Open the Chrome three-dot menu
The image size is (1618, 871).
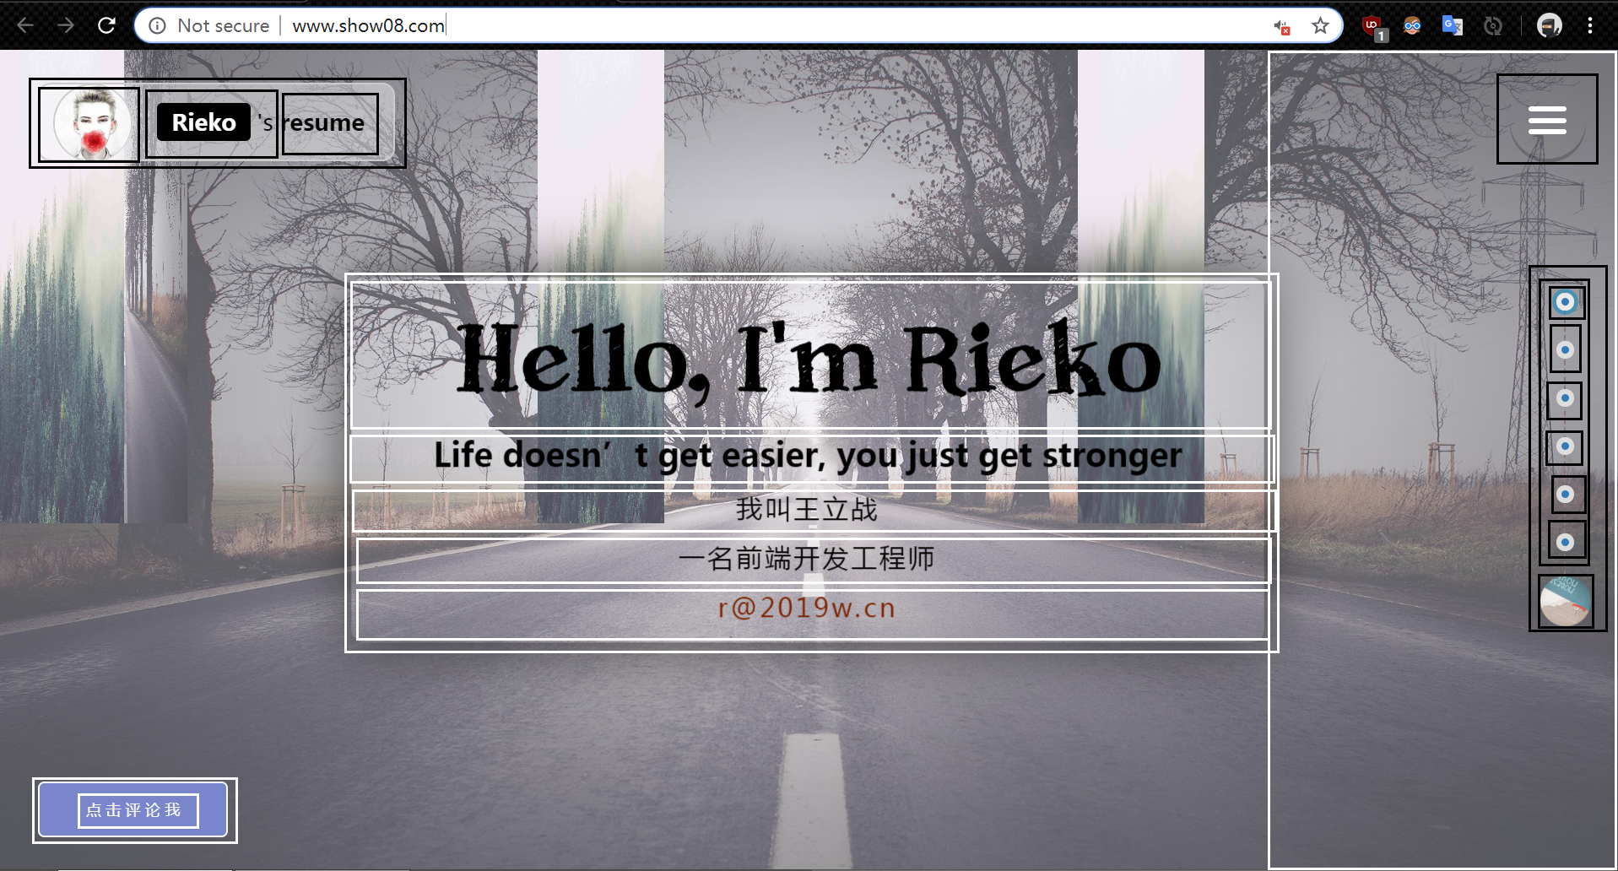click(1590, 26)
